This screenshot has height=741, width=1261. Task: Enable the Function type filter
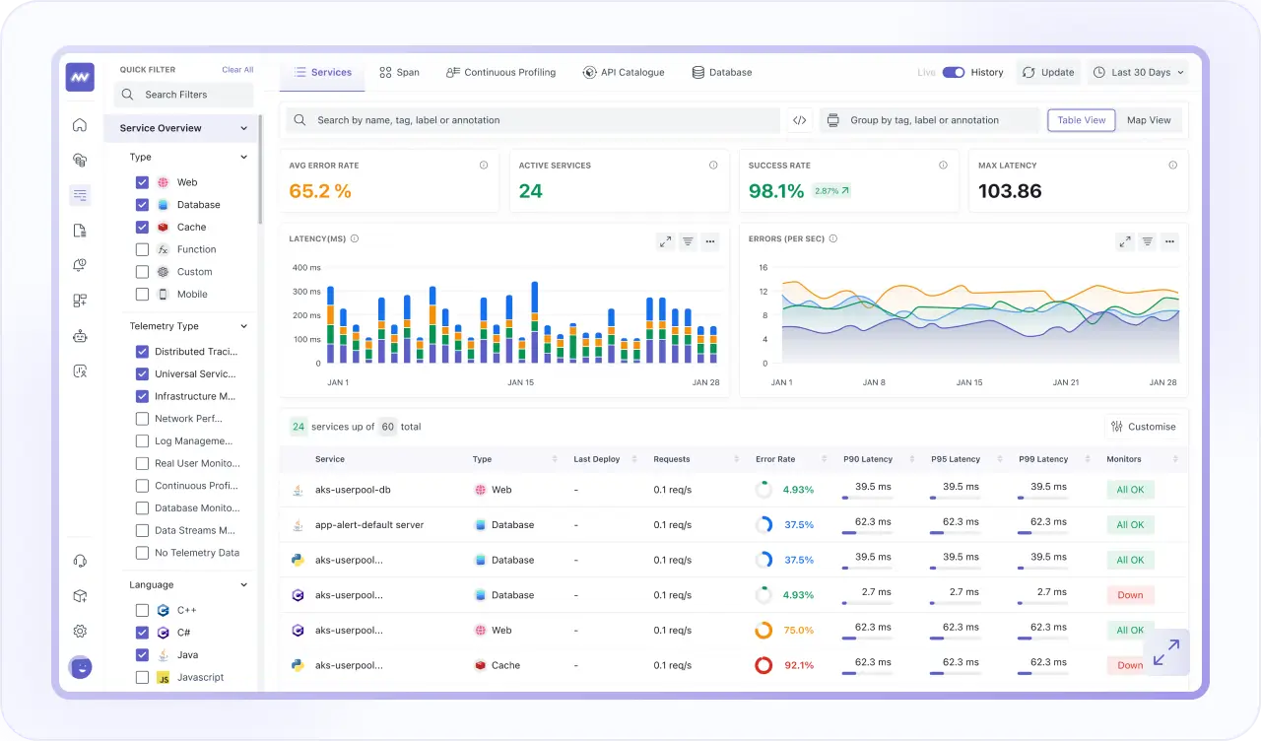coord(143,248)
